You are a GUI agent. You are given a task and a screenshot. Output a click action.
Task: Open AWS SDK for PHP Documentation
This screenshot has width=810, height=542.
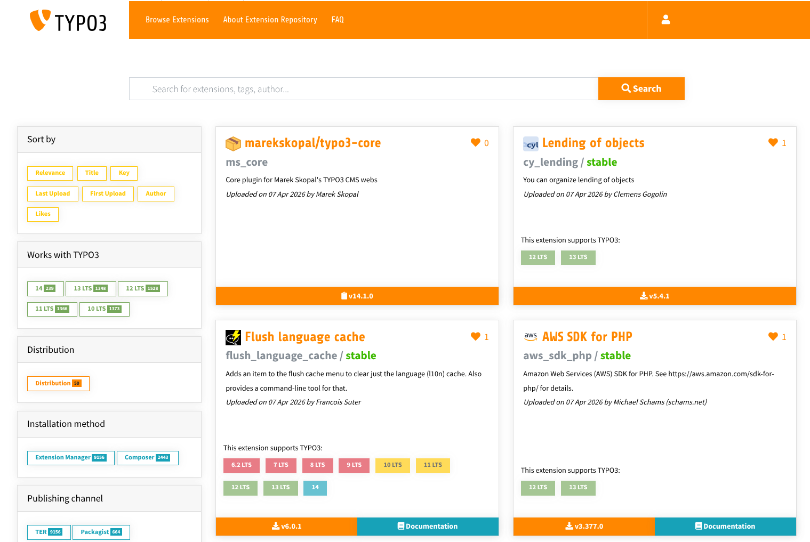click(725, 527)
